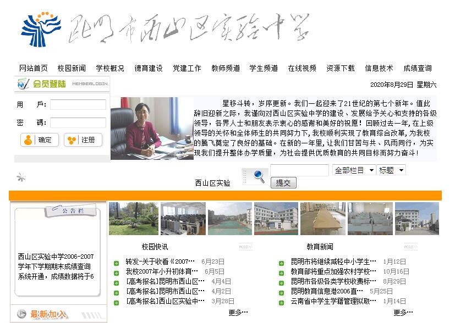Open the language lab booths thumbnail
The height and width of the screenshot is (323, 455).
pos(370,219)
